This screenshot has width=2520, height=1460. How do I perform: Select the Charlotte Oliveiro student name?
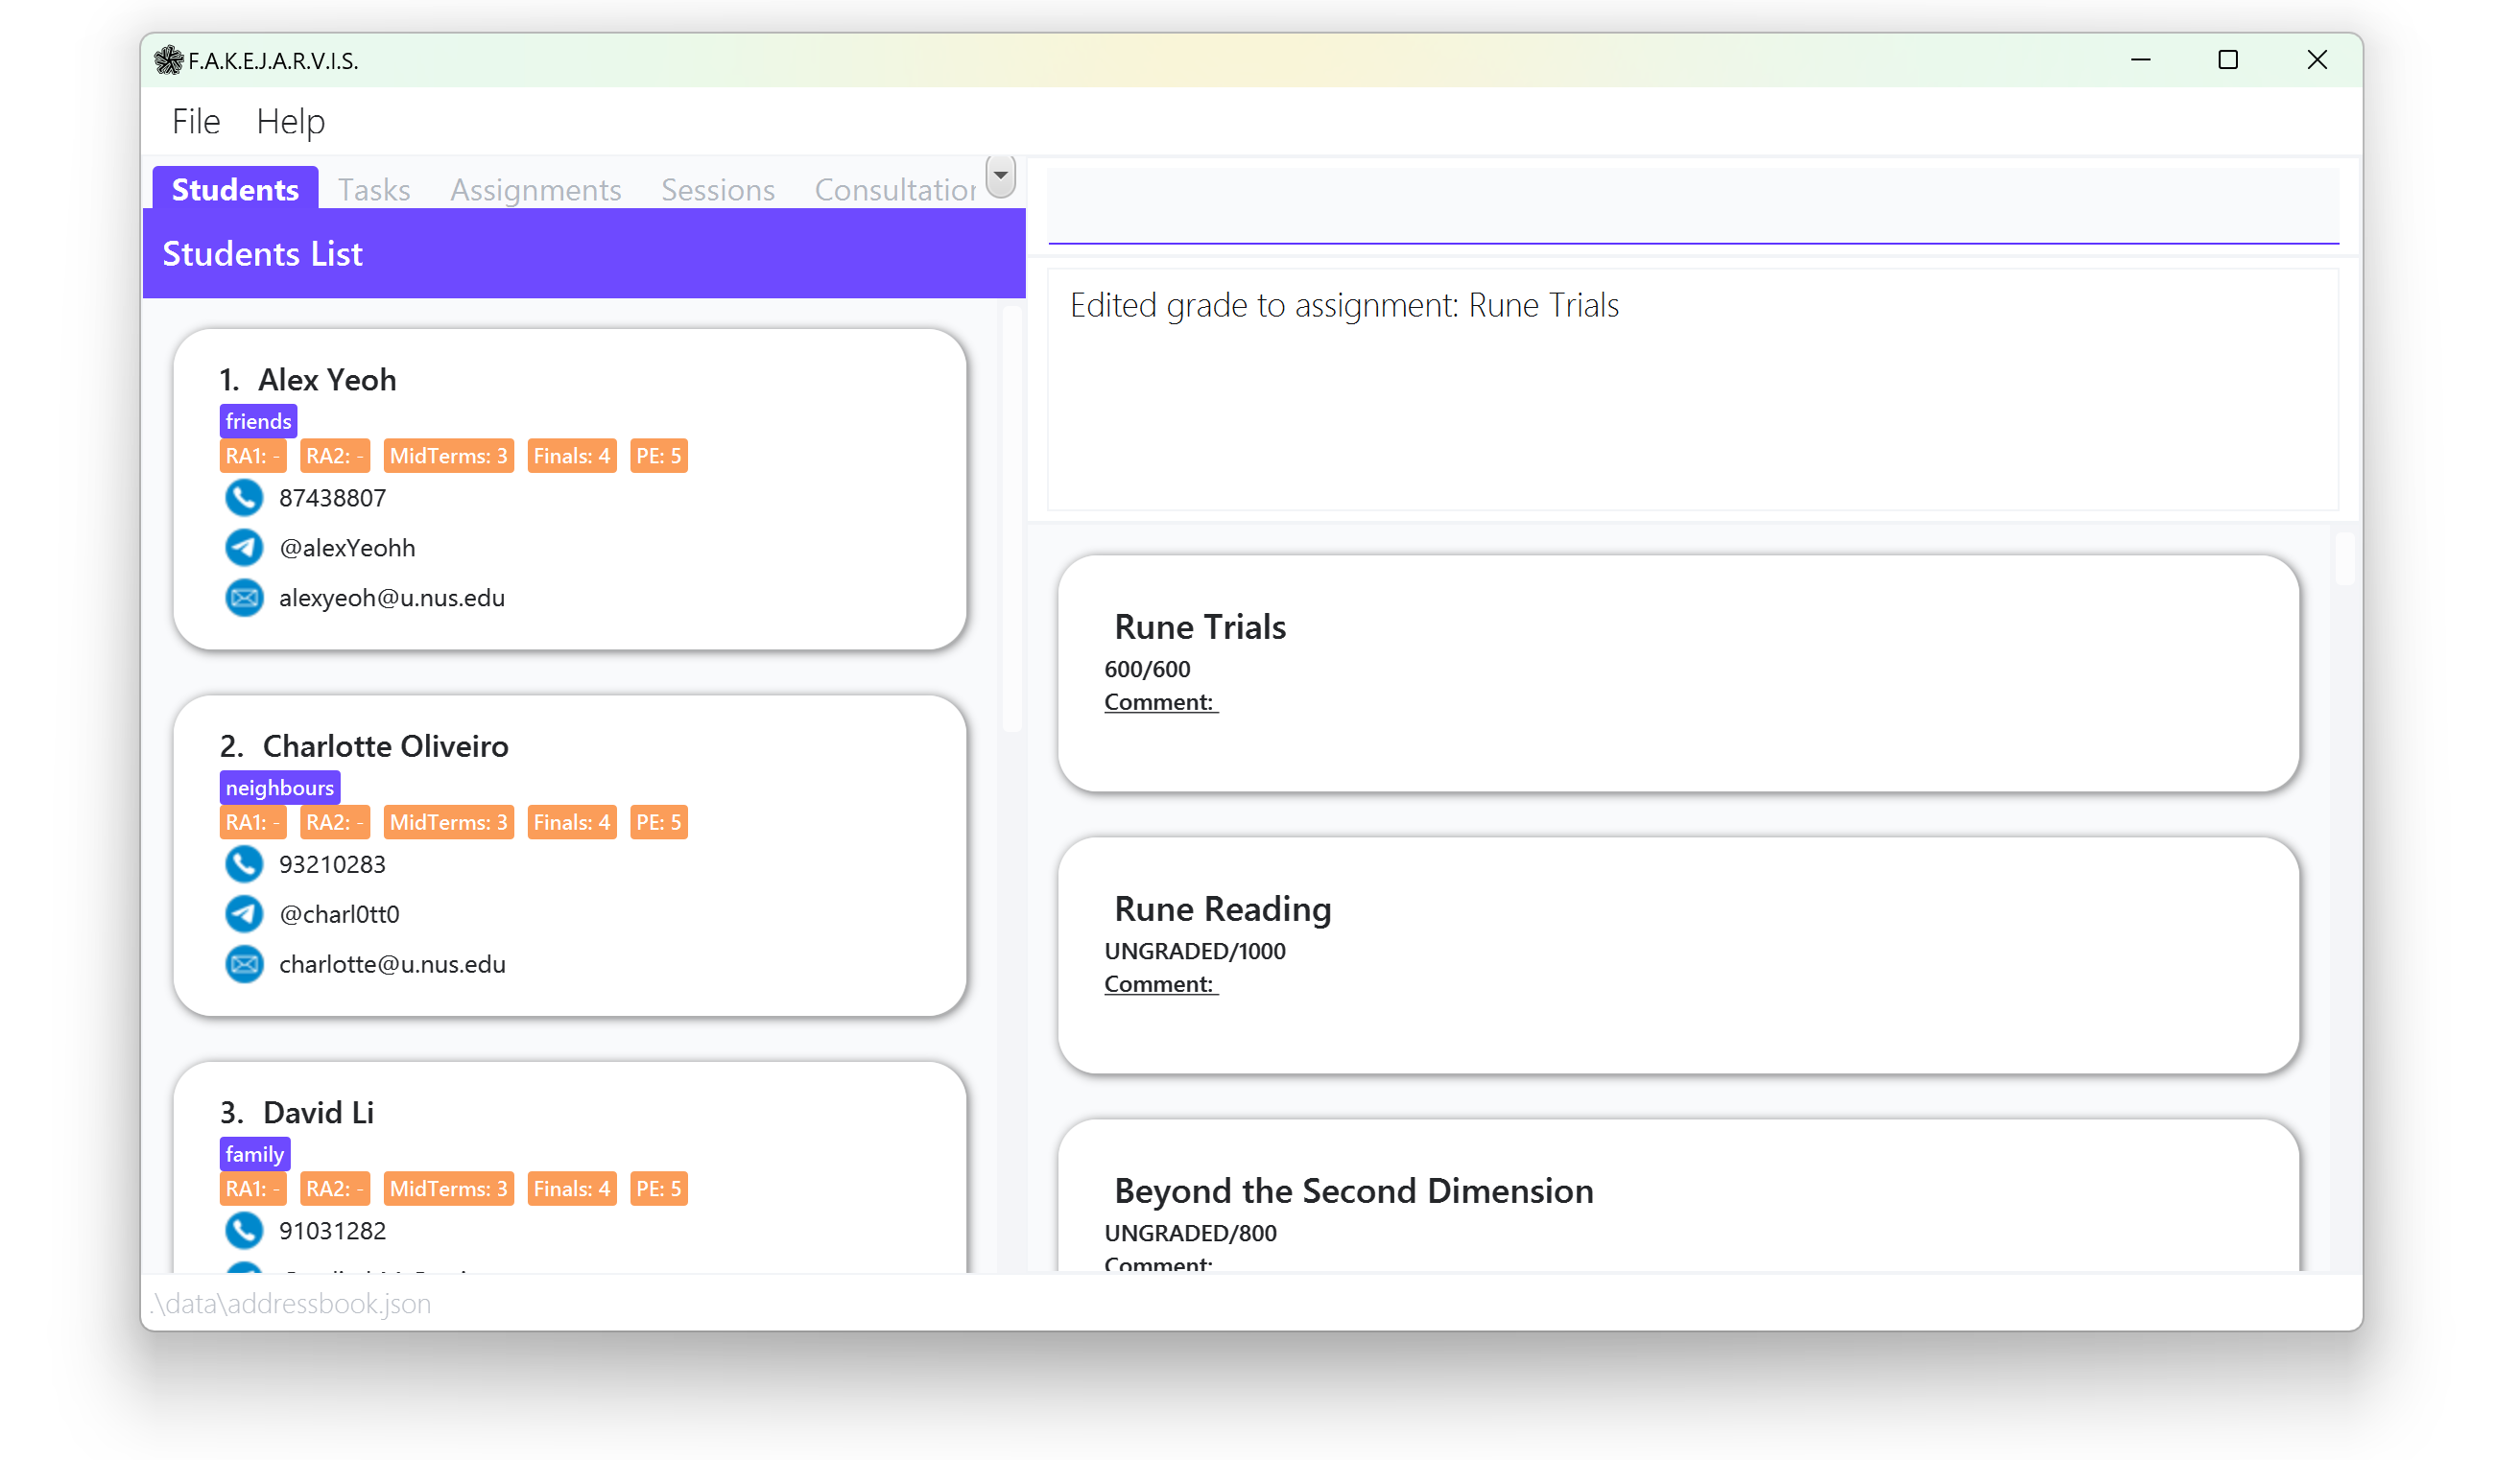pyautogui.click(x=385, y=746)
